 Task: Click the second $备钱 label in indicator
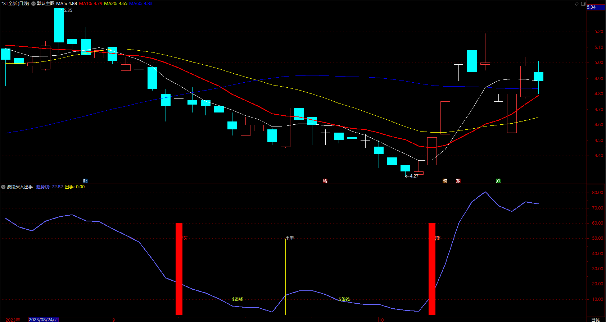pyautogui.click(x=344, y=299)
